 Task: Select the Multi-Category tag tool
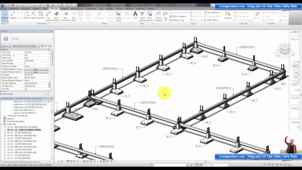tap(178, 16)
